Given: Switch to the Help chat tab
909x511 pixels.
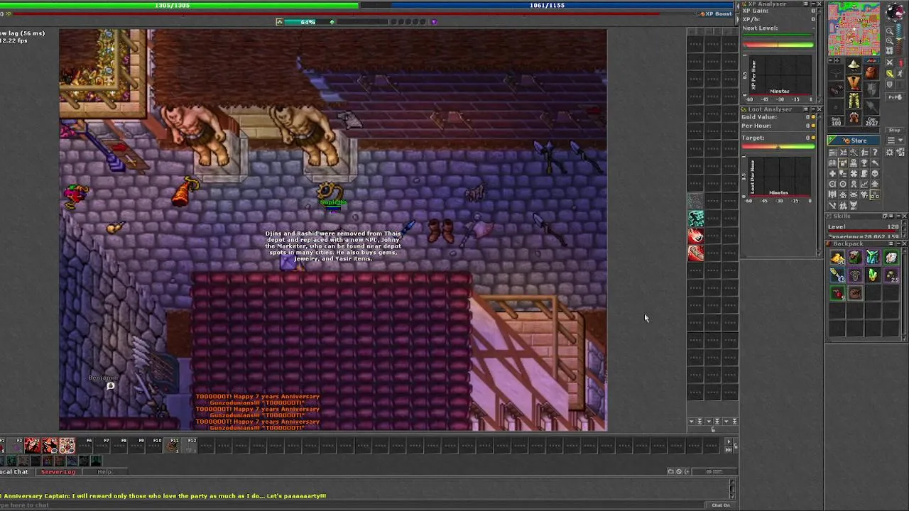Looking at the screenshot, I should (x=104, y=472).
